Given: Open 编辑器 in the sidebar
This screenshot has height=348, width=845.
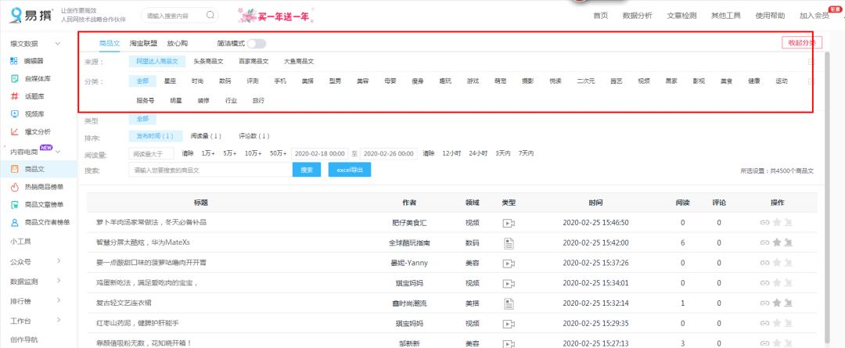Looking at the screenshot, I should click(x=34, y=61).
